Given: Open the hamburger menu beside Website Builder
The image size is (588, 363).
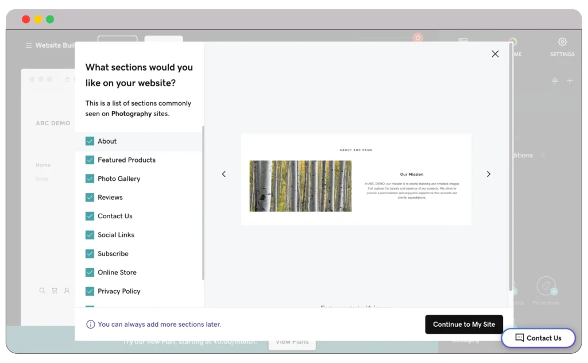Looking at the screenshot, I should (28, 45).
